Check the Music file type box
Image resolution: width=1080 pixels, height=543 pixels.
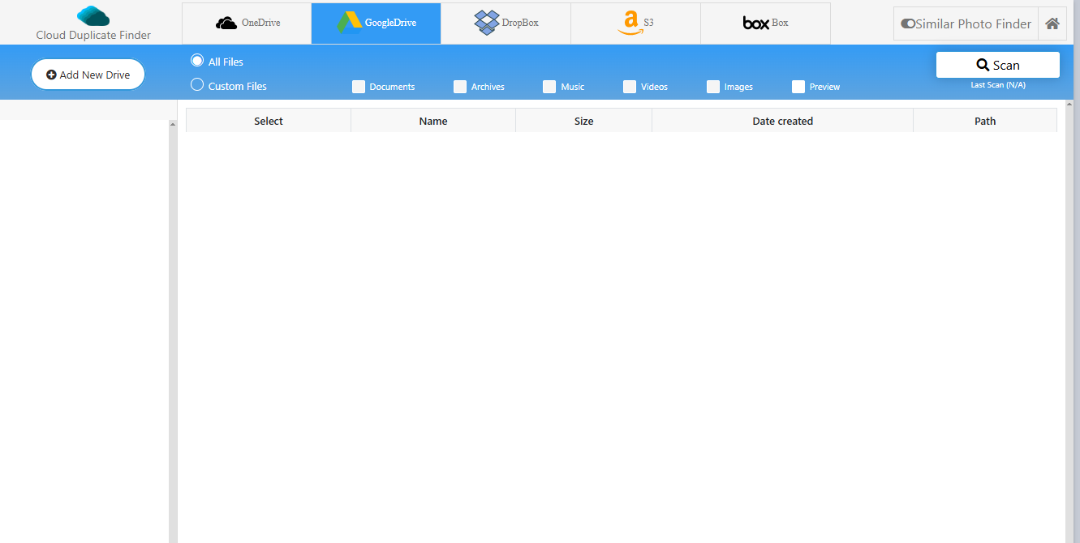pyautogui.click(x=549, y=87)
